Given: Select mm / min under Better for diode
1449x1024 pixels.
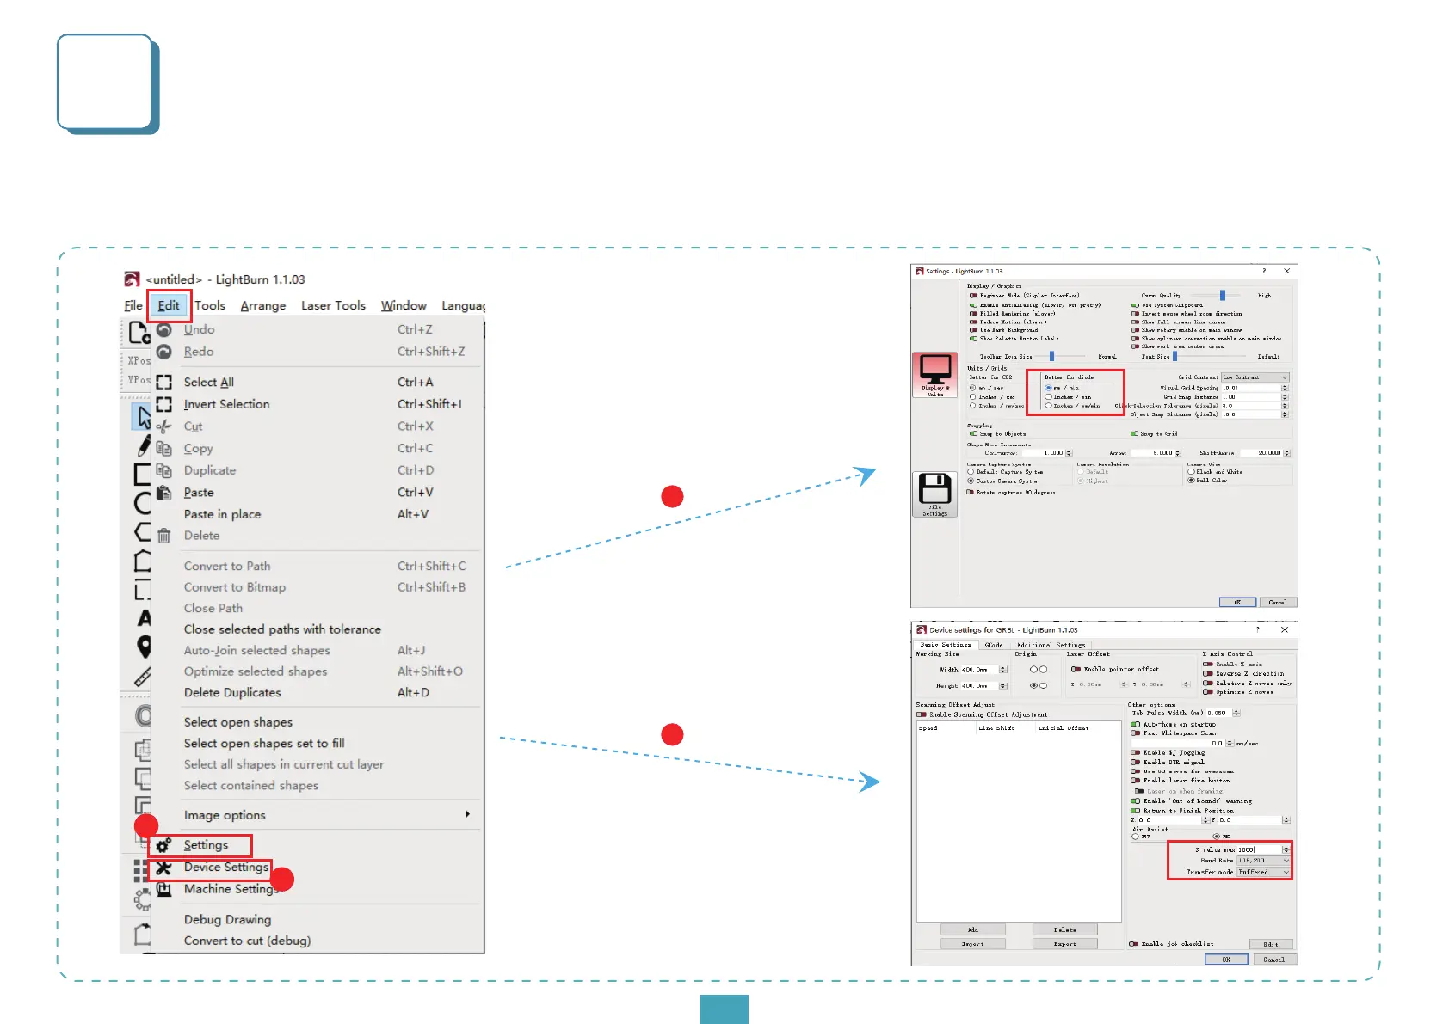Looking at the screenshot, I should pyautogui.click(x=1049, y=388).
